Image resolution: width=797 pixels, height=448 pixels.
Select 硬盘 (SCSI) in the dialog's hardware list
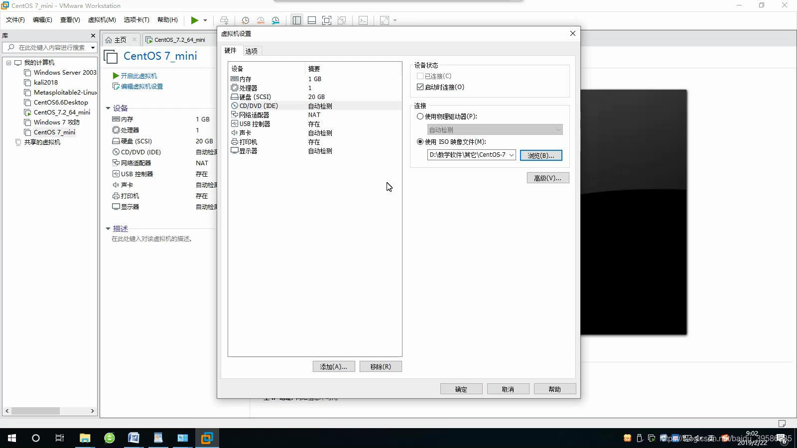tap(315, 97)
